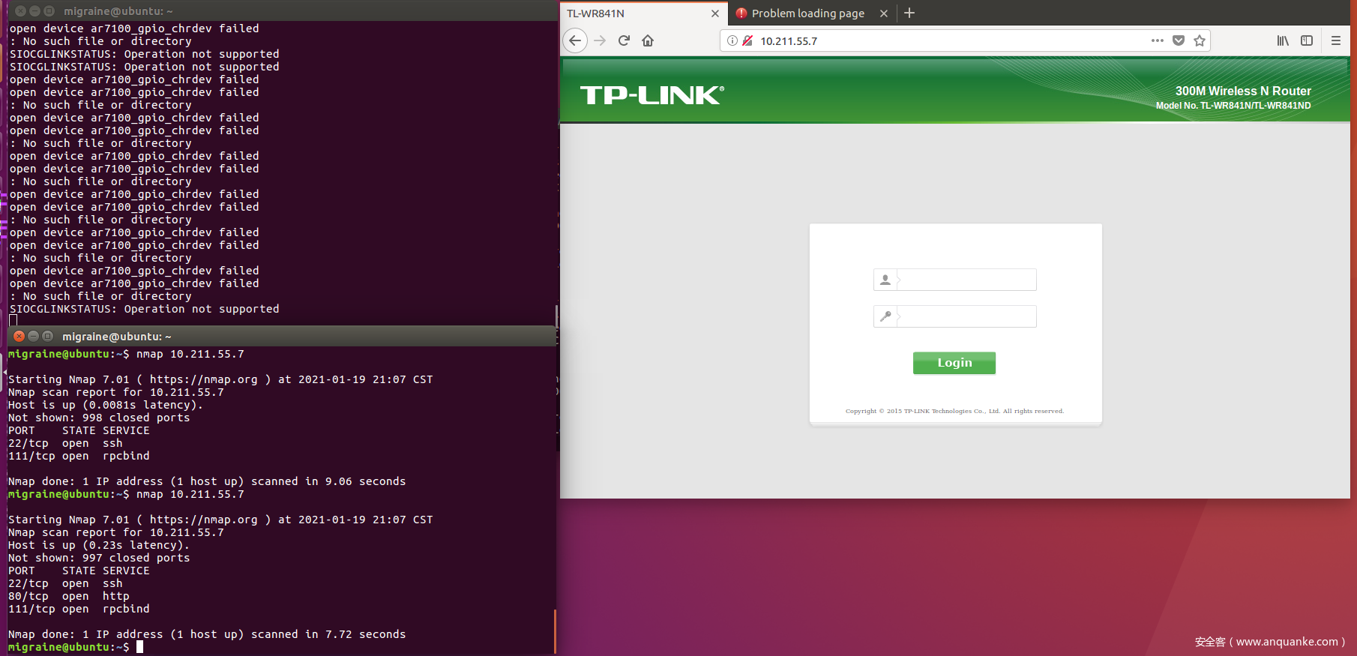
Task: Click the 'Not shown: 998 closed ports' line
Action: (99, 418)
